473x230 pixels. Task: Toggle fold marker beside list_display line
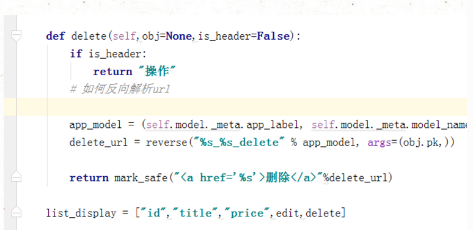(16, 212)
